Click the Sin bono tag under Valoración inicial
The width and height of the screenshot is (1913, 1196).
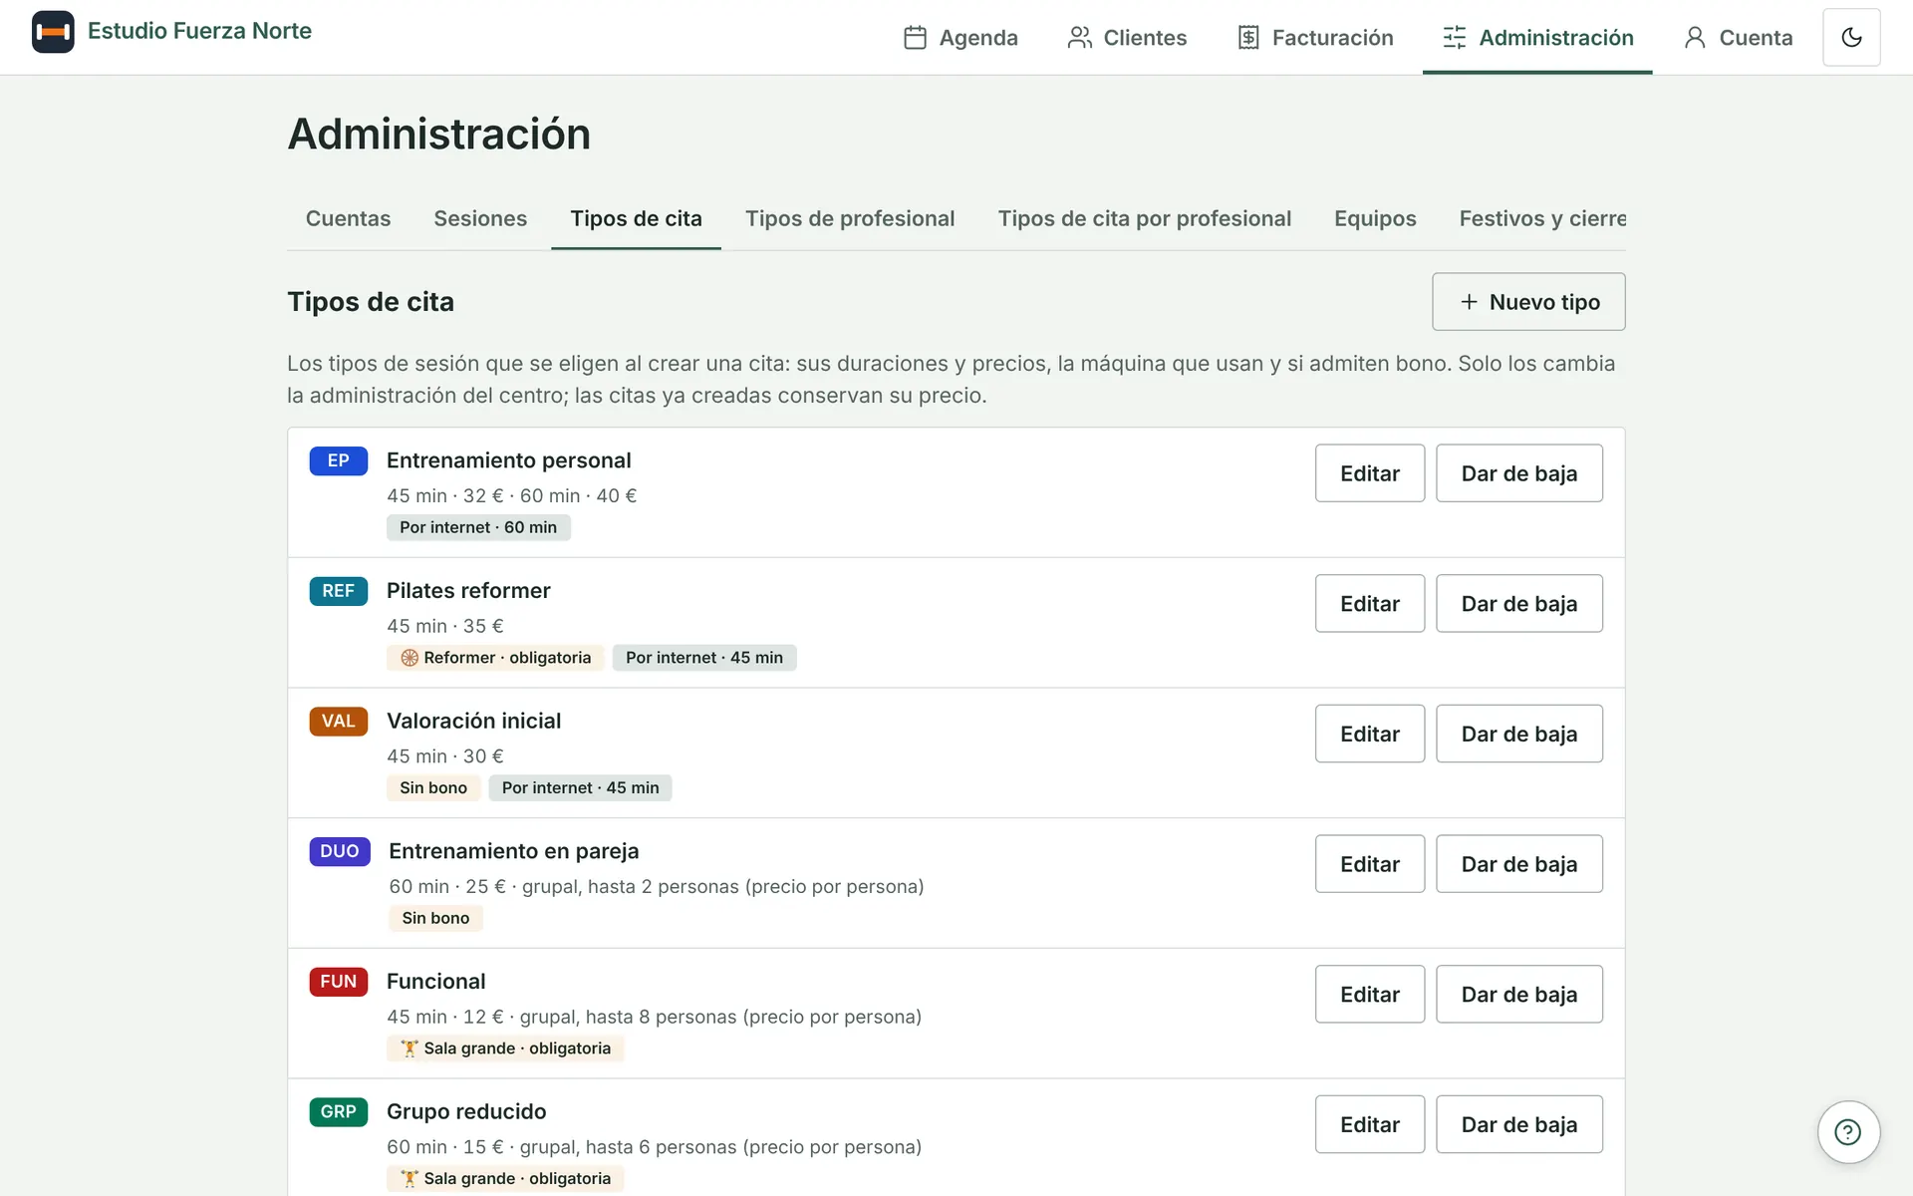(433, 788)
